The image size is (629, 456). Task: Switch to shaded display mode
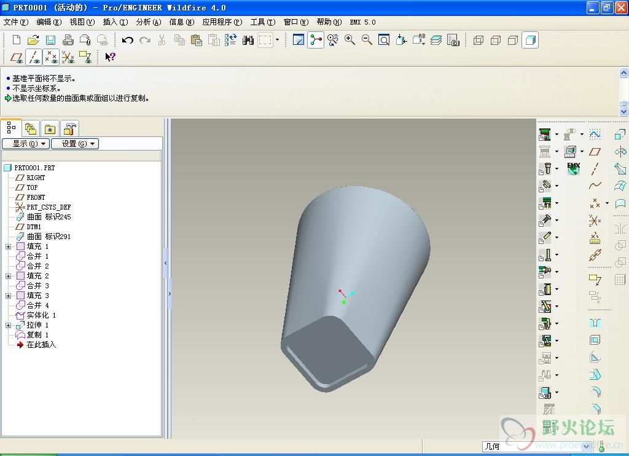click(530, 41)
